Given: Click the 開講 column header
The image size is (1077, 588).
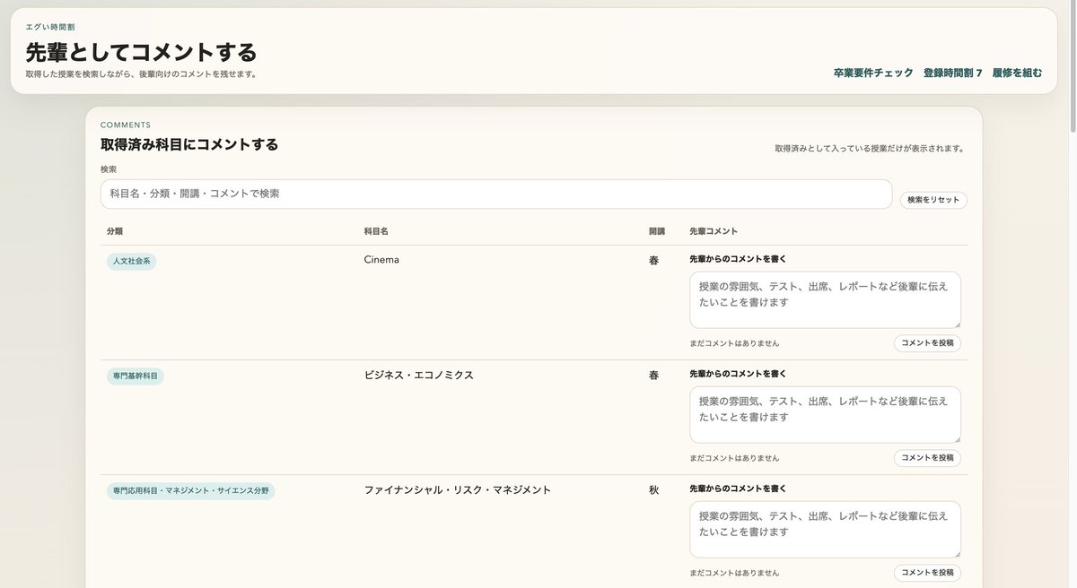Looking at the screenshot, I should (658, 230).
